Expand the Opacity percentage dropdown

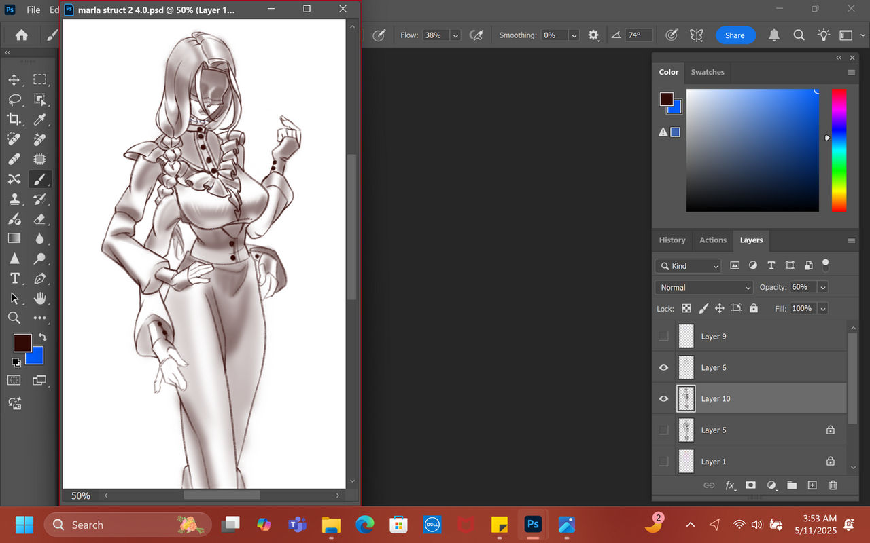pyautogui.click(x=822, y=287)
